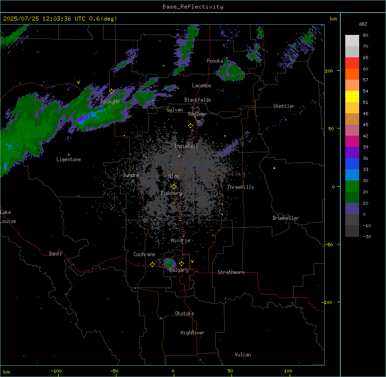Select the Innisfail label
This screenshot has width=386, height=377.
186,146
